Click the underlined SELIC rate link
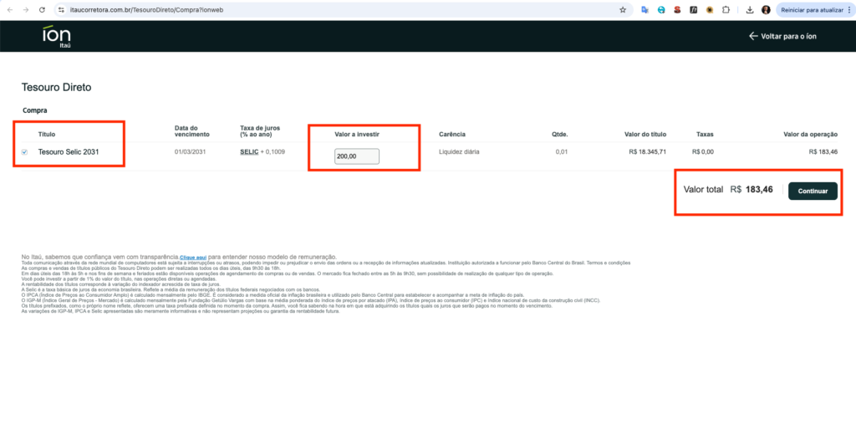This screenshot has width=856, height=439. pos(249,152)
